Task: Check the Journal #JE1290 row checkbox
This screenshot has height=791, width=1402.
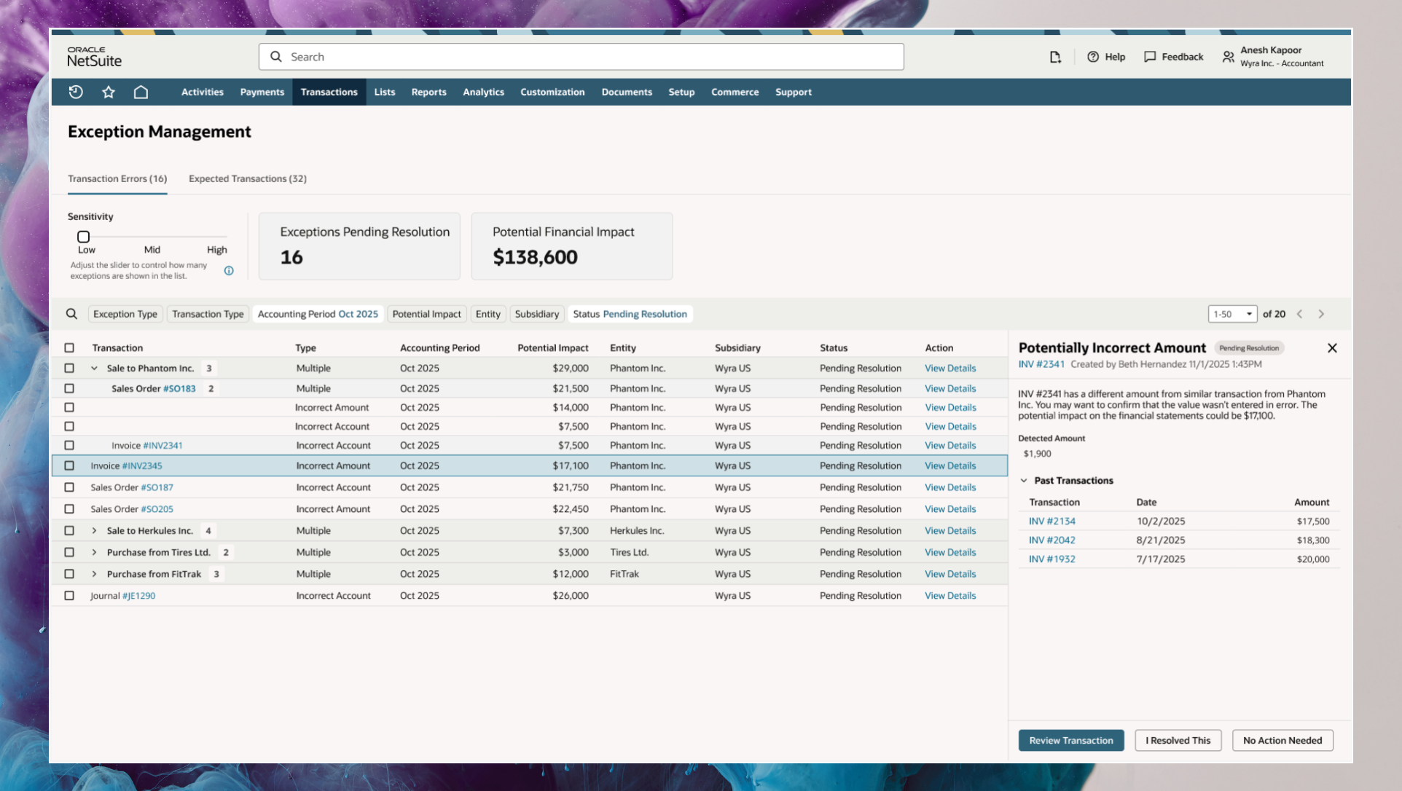Action: click(69, 596)
